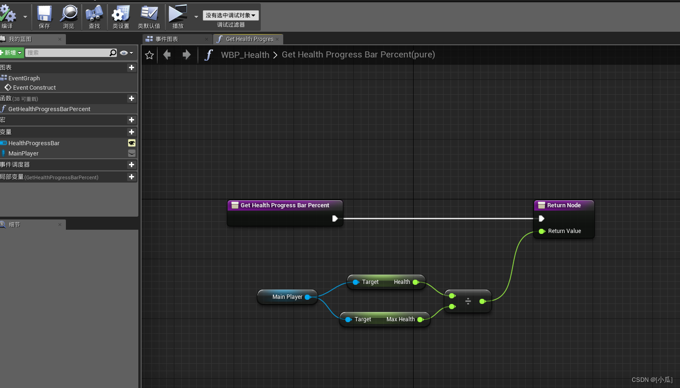Open the compile options dropdown arrow
Viewport: 680px width, 388px height.
[25, 16]
